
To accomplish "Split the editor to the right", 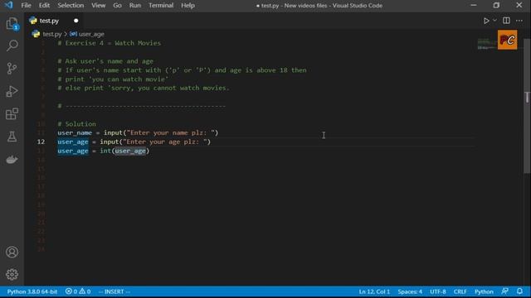I will (506, 21).
